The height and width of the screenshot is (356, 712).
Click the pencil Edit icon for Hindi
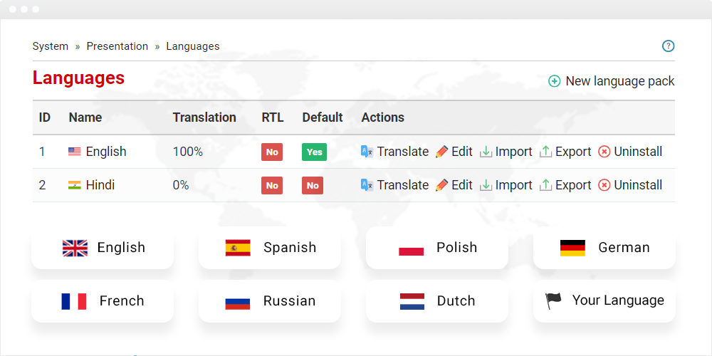point(441,185)
